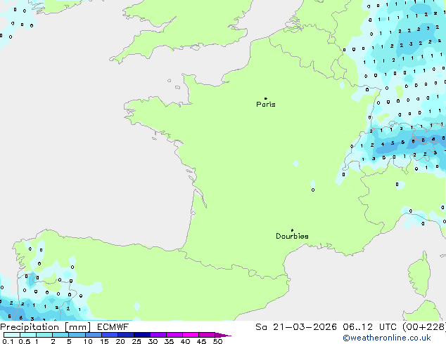This screenshot has height=344, width=446.
Task: Pick the 0.5–1 mm legend swatch
Action: (28, 335)
